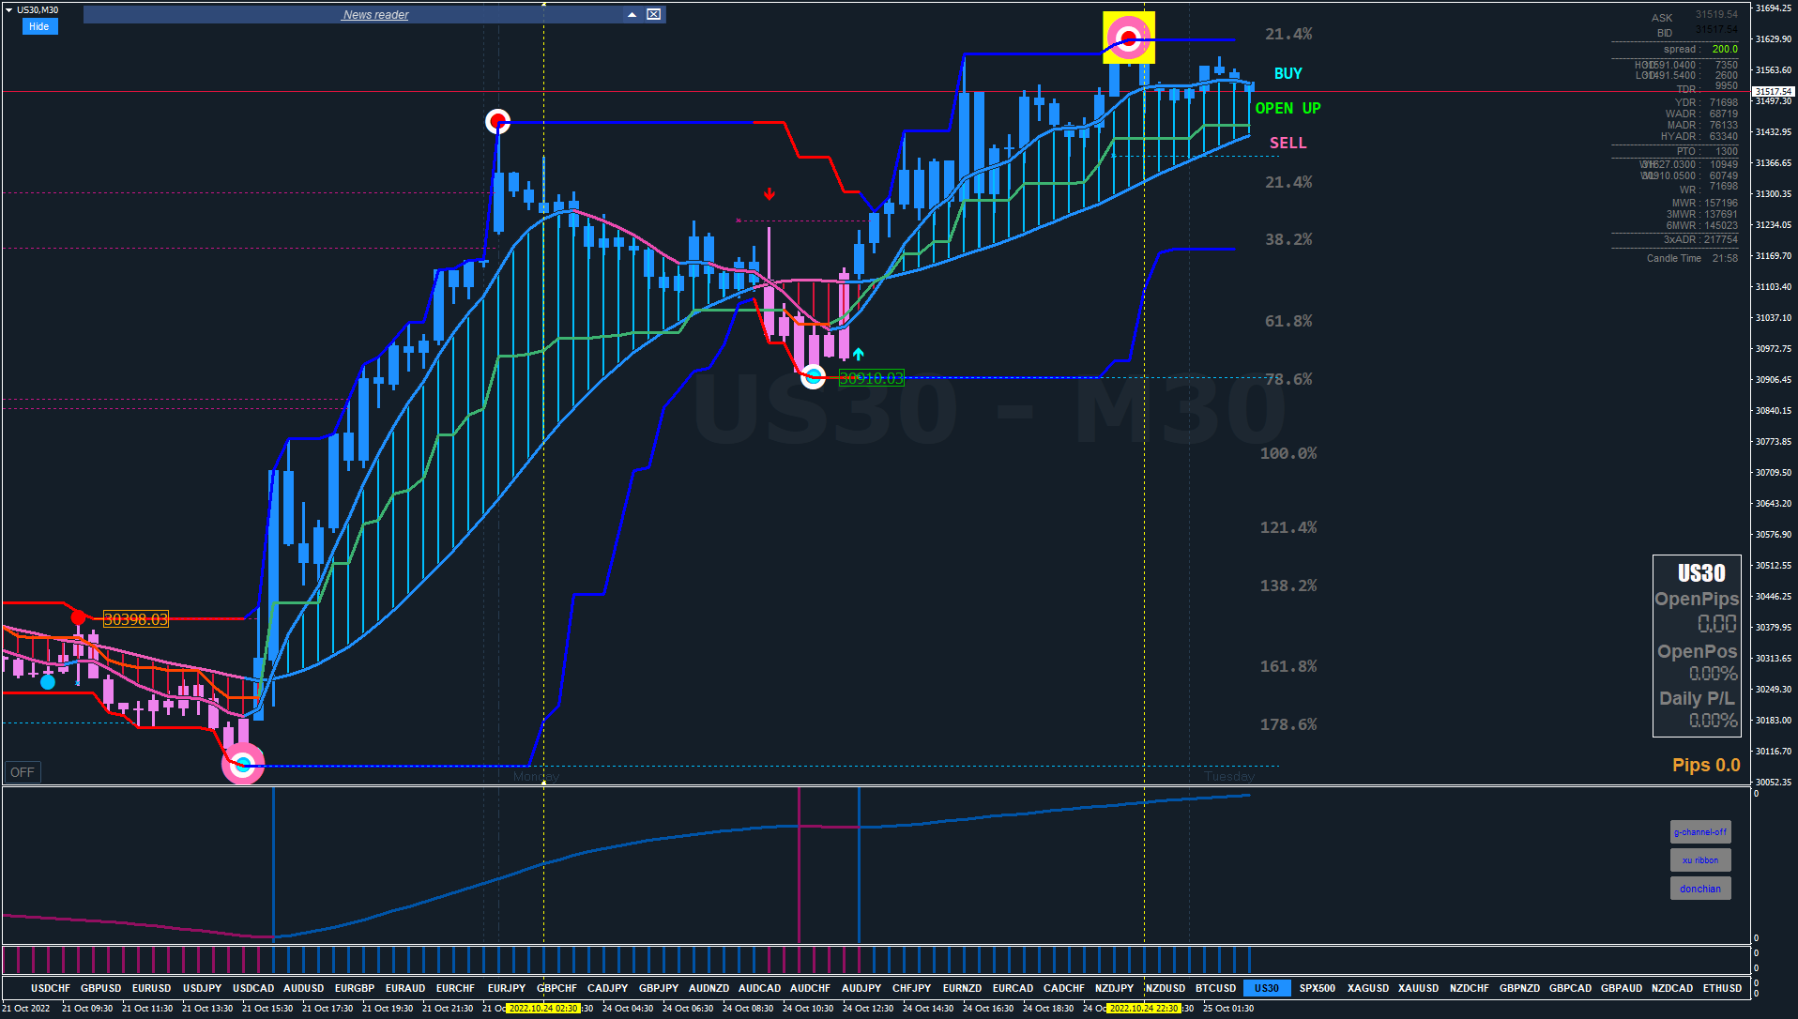Select the red-white target marker at the Monday swing high

497,121
